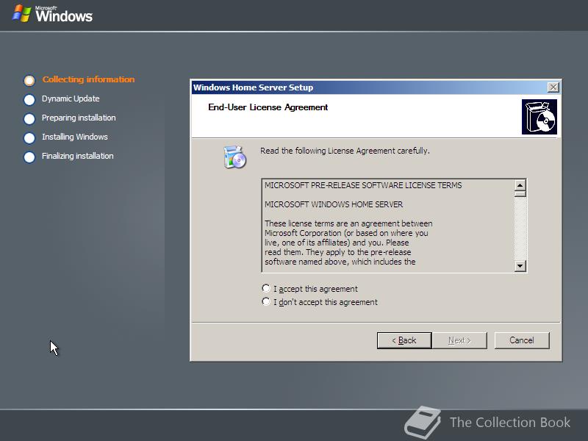The image size is (588, 441).
Task: Click the Dynamic Update step bullet
Action: 29,99
